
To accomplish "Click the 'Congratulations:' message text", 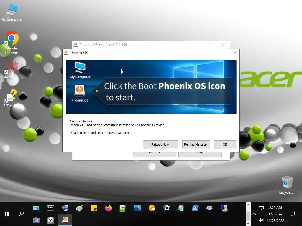I will point(82,121).
